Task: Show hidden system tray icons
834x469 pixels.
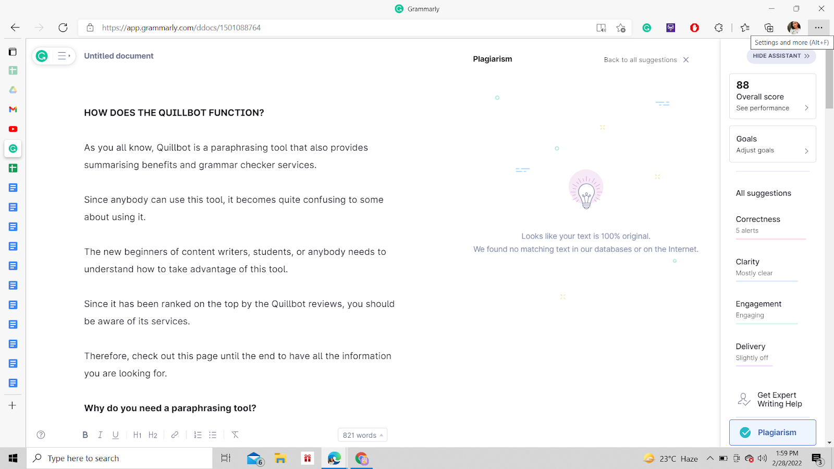Action: click(x=709, y=459)
